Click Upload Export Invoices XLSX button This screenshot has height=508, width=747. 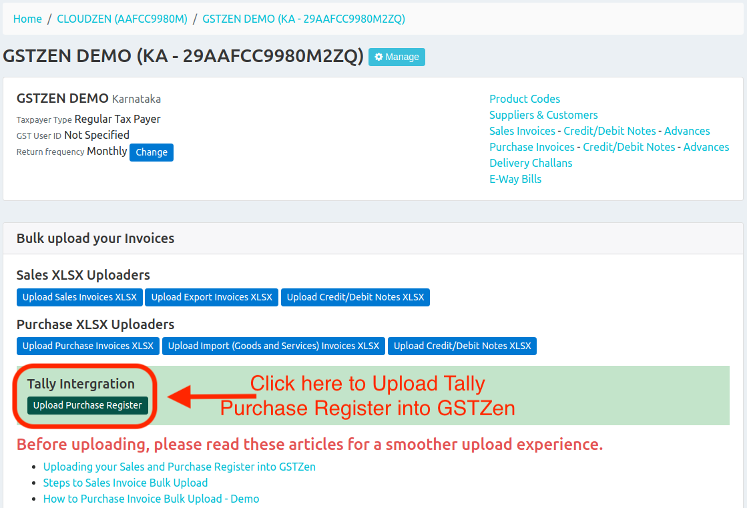[212, 297]
